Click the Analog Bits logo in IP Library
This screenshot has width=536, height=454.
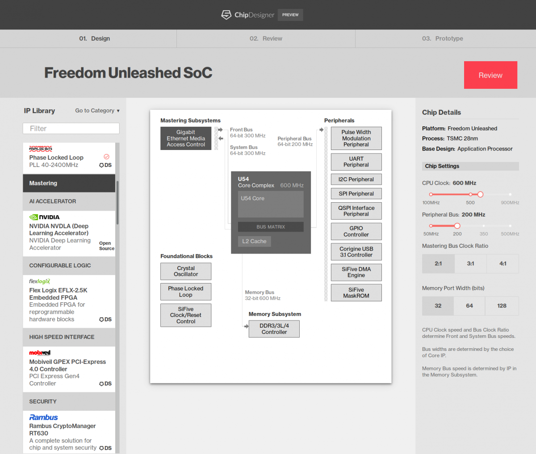[x=41, y=149]
